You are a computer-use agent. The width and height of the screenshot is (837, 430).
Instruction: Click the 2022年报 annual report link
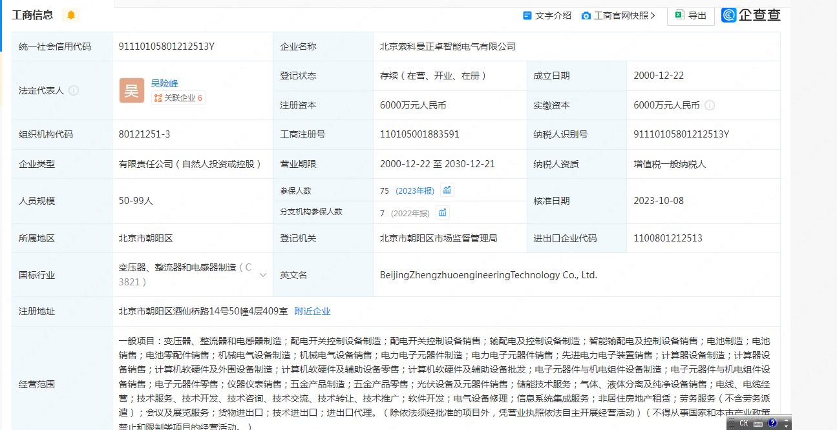(x=410, y=213)
